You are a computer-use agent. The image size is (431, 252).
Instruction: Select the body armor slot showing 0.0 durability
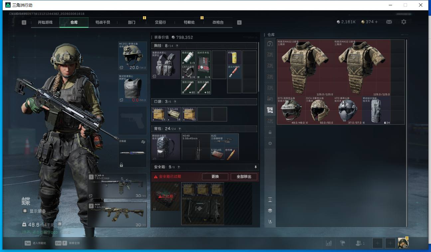[x=133, y=88]
